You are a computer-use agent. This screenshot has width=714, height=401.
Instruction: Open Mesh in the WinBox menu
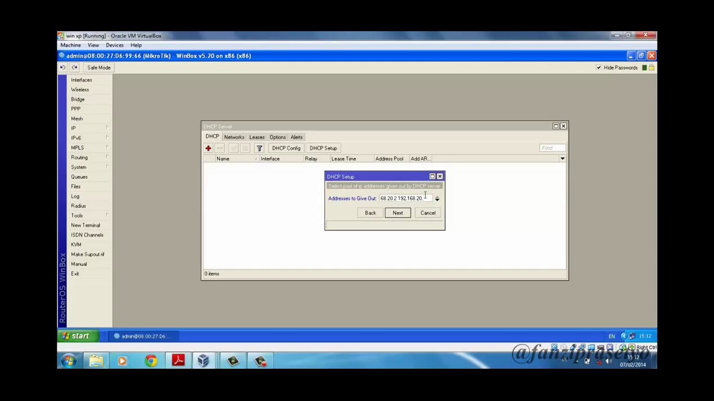[76, 119]
